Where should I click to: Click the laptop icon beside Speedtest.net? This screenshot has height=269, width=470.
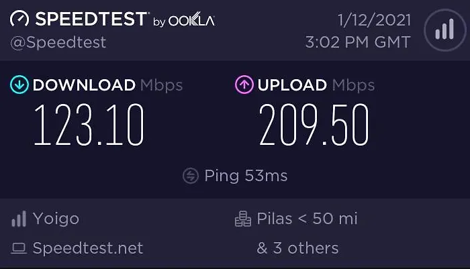click(x=19, y=248)
